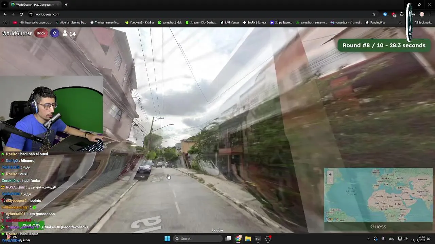Open the Stripe Express bookmark
The image size is (435, 244).
(281, 23)
